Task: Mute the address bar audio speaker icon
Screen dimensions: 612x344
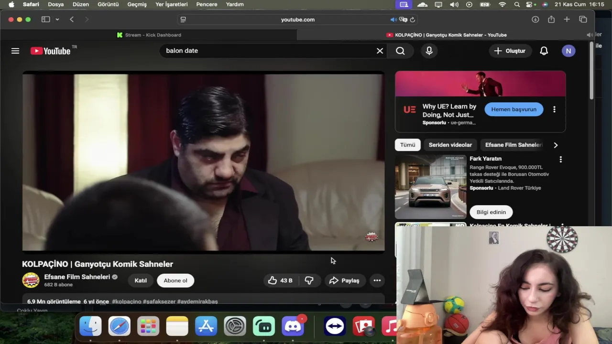Action: pos(393,20)
